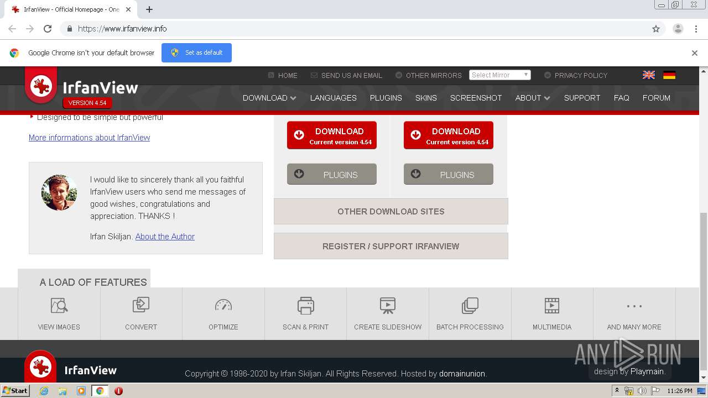Open file explorer from taskbar
The height and width of the screenshot is (398, 708).
click(63, 391)
